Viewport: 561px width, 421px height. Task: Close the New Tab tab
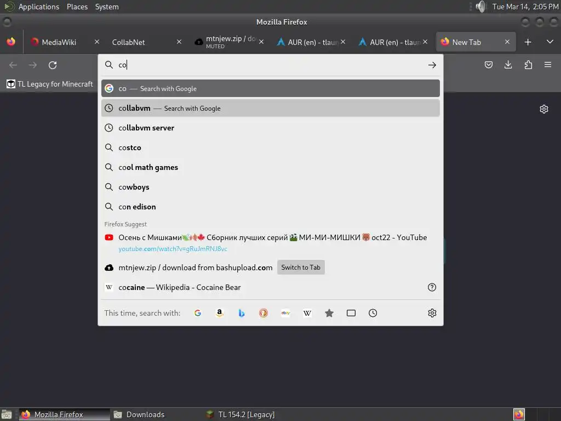click(507, 42)
